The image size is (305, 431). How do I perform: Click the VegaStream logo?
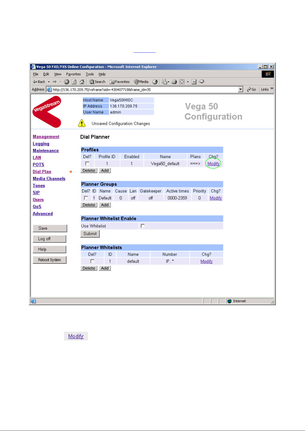tap(47, 112)
